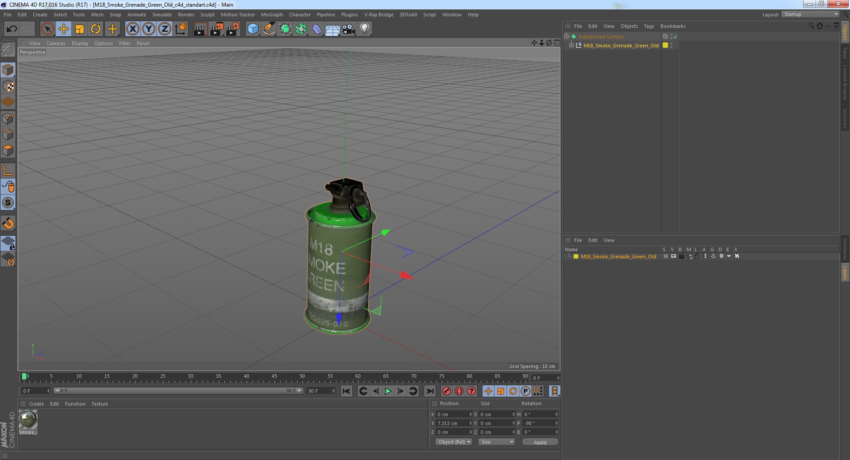
Task: Go to end of animation
Action: click(429, 391)
